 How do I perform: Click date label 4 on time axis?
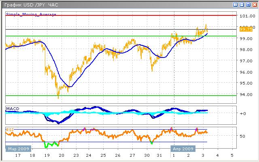click(x=218, y=156)
